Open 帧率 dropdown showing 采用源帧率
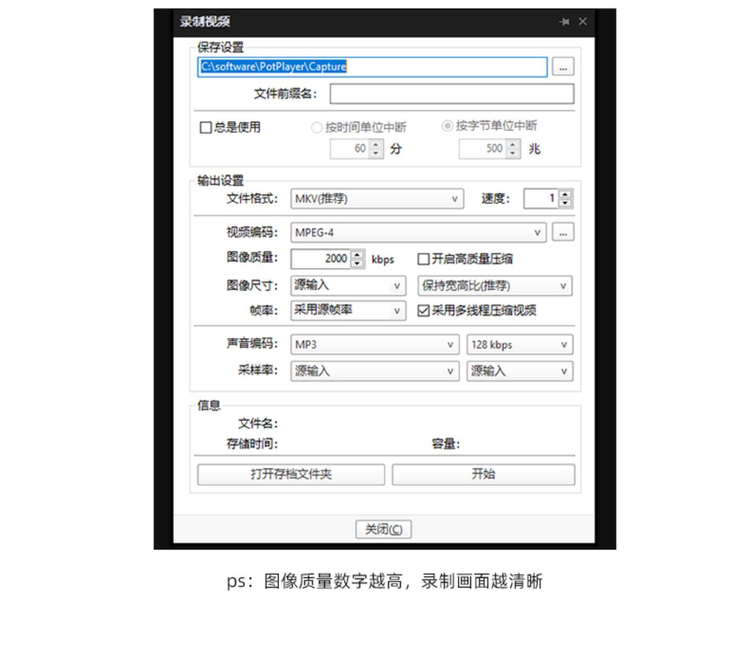 pyautogui.click(x=348, y=310)
